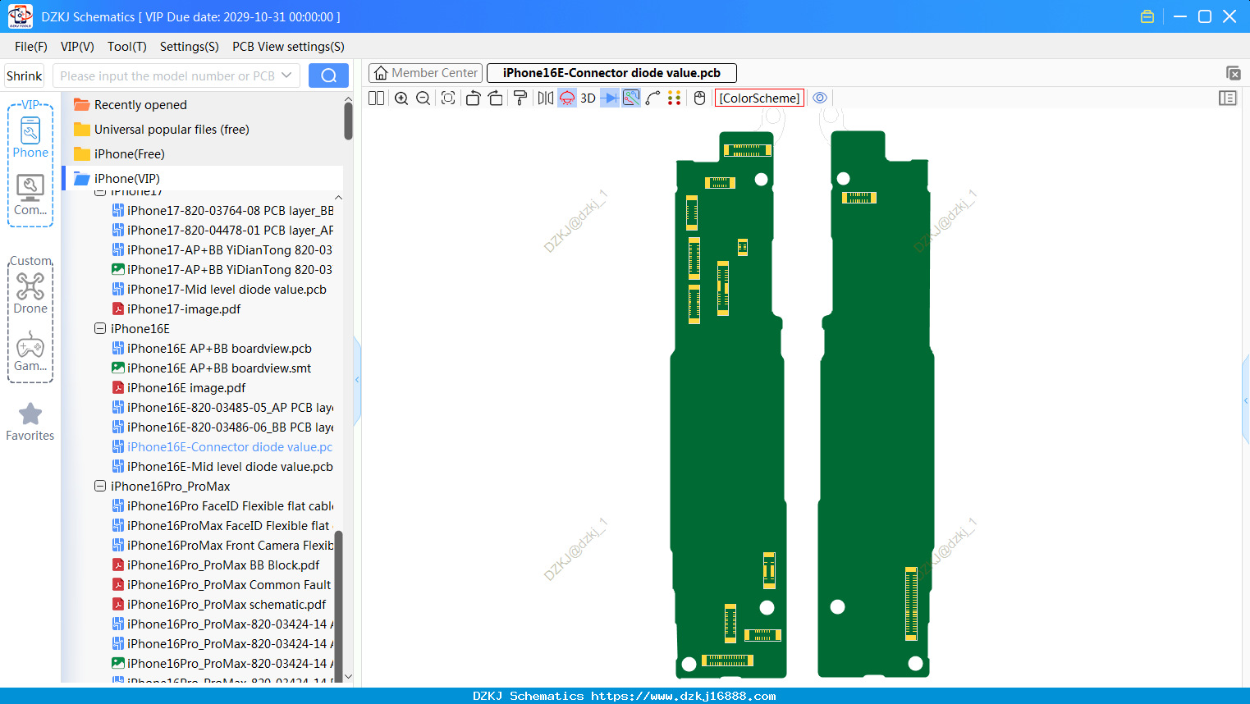
Task: Rotate the board counterclockwise
Action: [473, 98]
